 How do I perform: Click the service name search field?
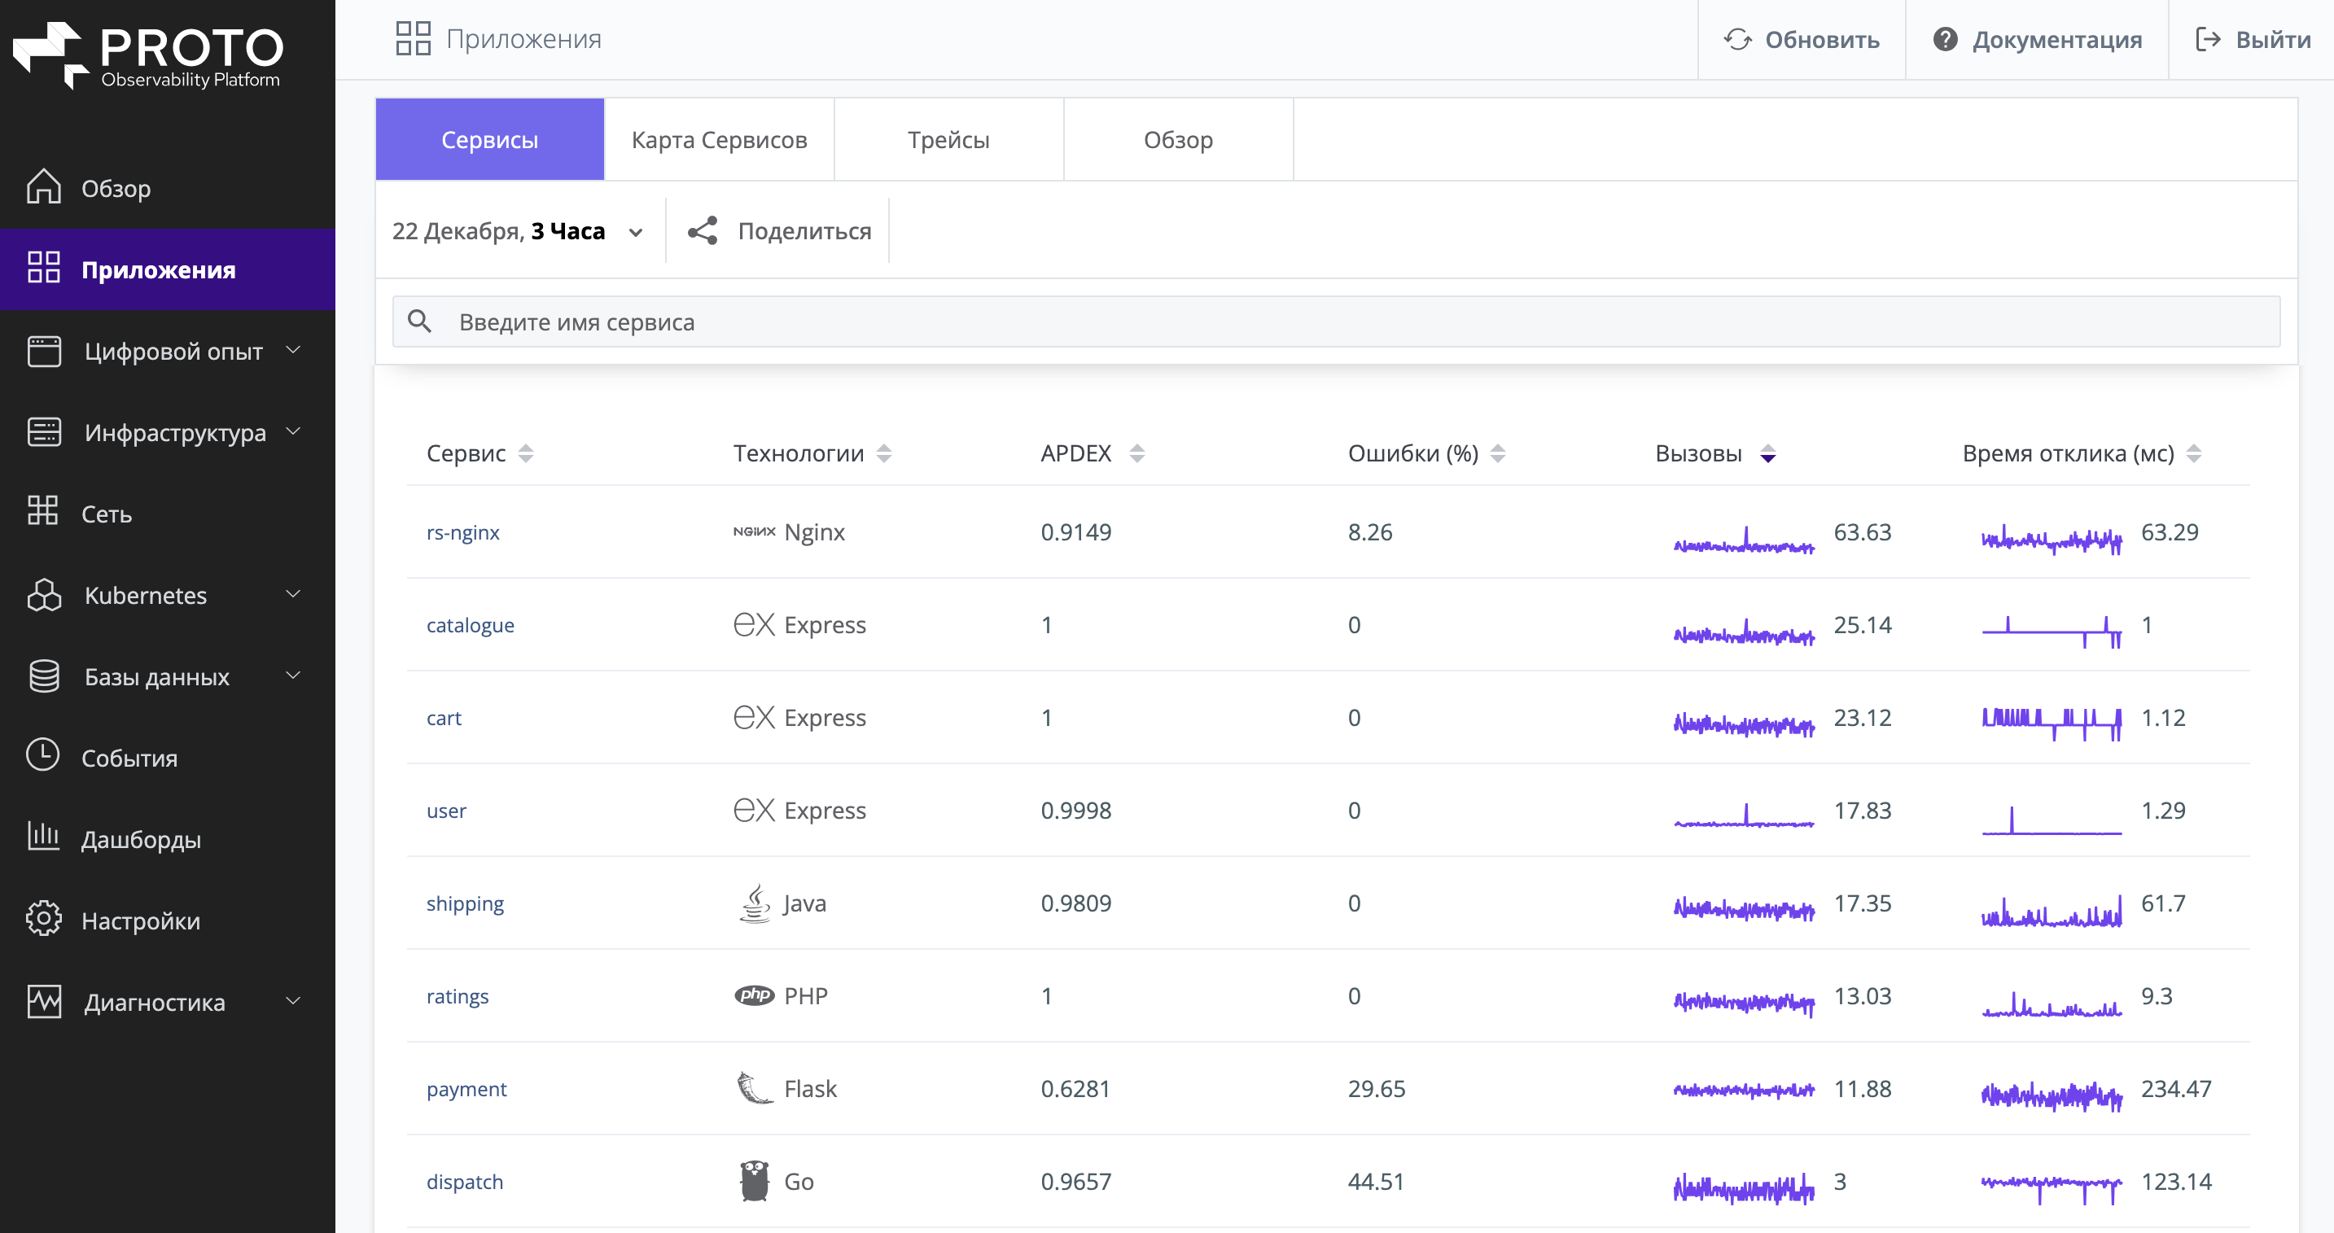[1337, 322]
